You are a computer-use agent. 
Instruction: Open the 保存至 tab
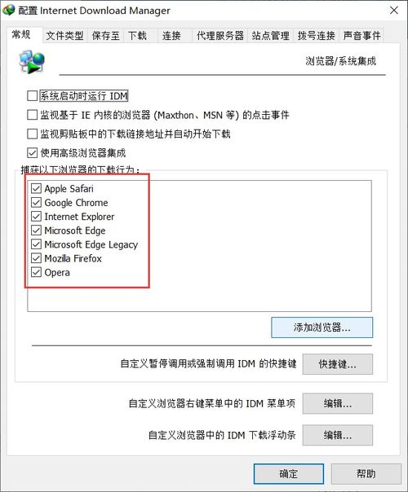105,36
